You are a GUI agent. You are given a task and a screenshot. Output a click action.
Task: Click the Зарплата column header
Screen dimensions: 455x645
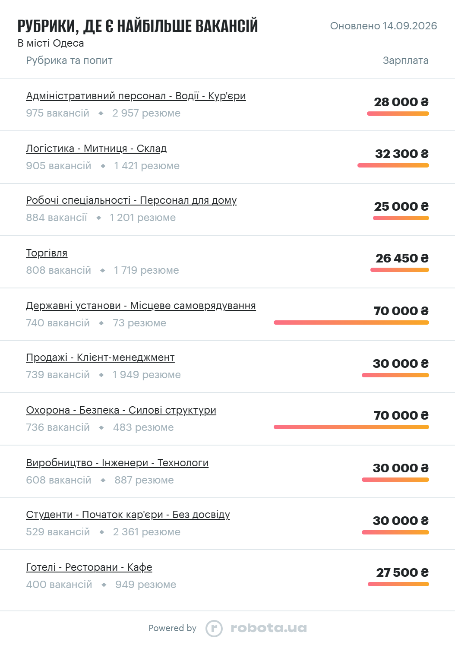point(406,60)
